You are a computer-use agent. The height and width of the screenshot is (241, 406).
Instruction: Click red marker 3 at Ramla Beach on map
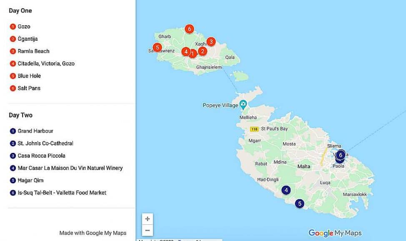[211, 42]
